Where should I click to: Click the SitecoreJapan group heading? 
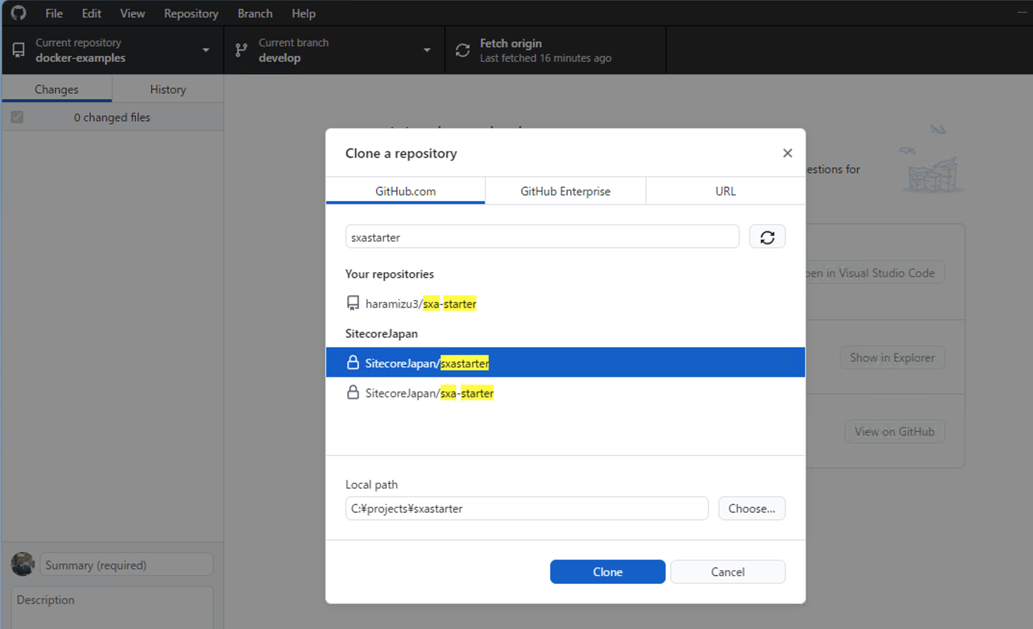pos(381,333)
